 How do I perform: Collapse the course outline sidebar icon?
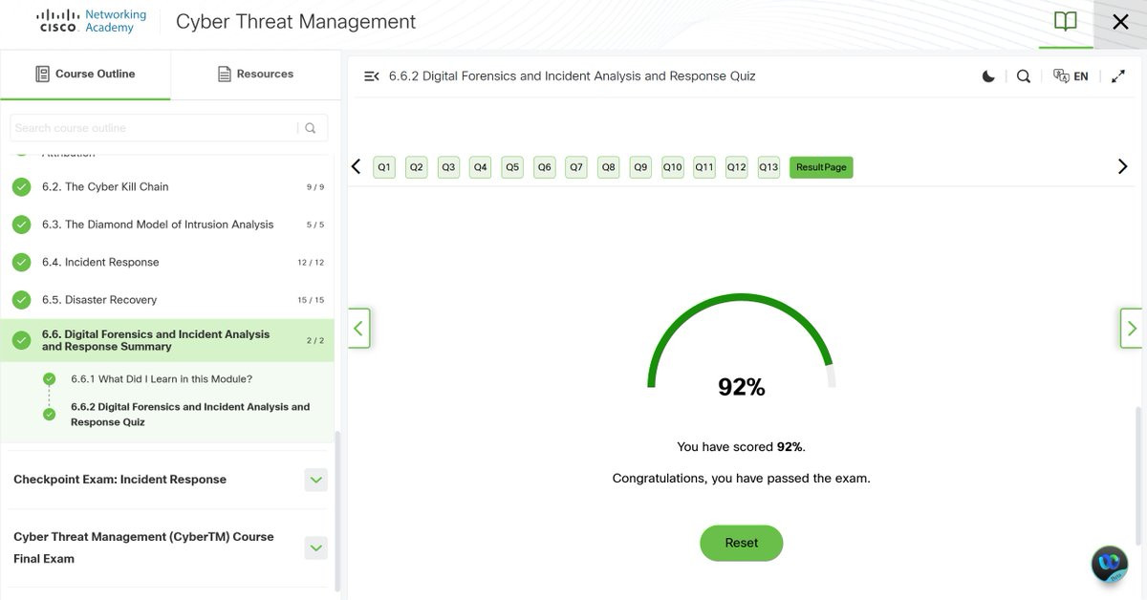click(x=372, y=76)
